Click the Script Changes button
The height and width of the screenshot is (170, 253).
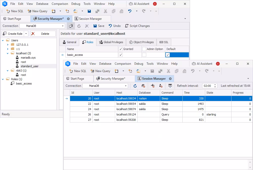pyautogui.click(x=137, y=26)
